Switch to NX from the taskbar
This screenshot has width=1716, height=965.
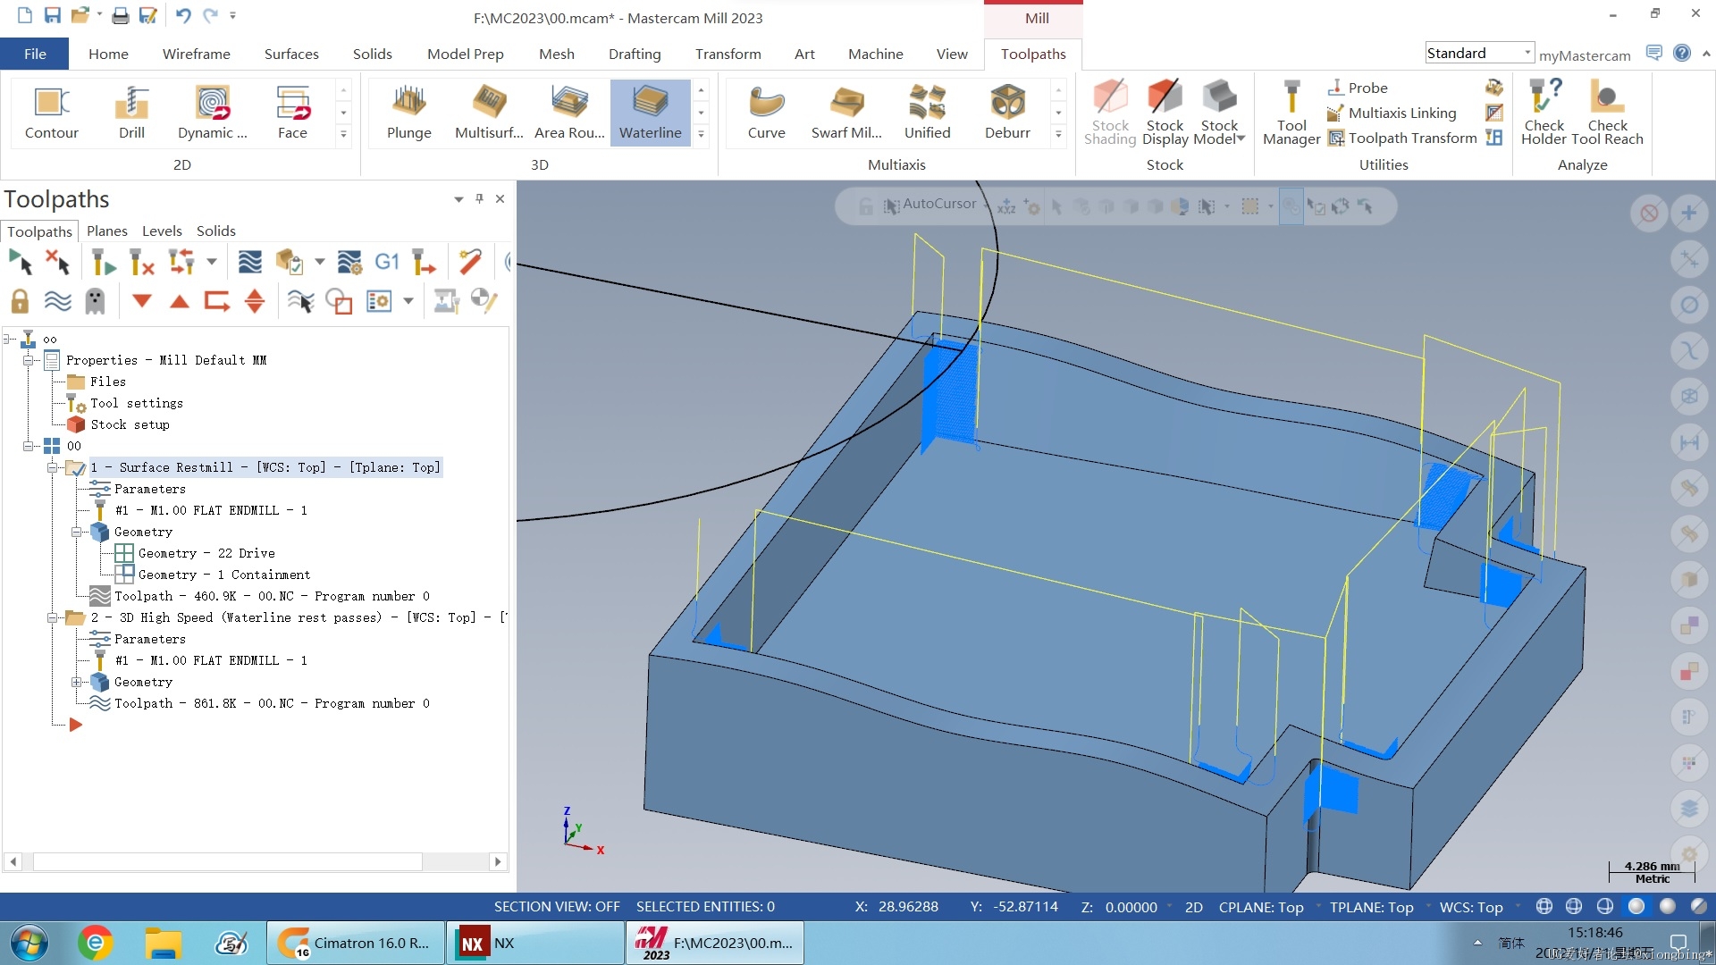point(534,943)
